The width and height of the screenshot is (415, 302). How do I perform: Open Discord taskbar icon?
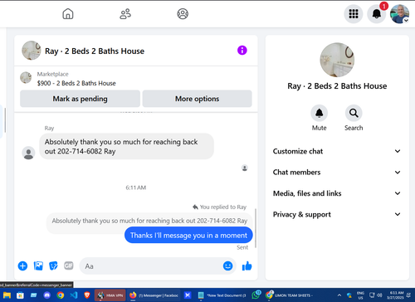point(47,295)
